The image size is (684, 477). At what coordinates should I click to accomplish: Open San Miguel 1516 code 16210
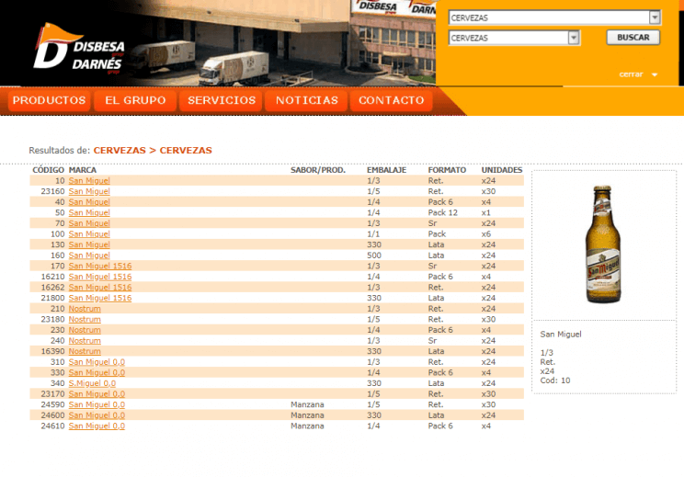click(x=100, y=277)
